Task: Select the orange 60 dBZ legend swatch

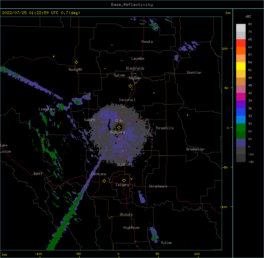Action: pos(241,51)
